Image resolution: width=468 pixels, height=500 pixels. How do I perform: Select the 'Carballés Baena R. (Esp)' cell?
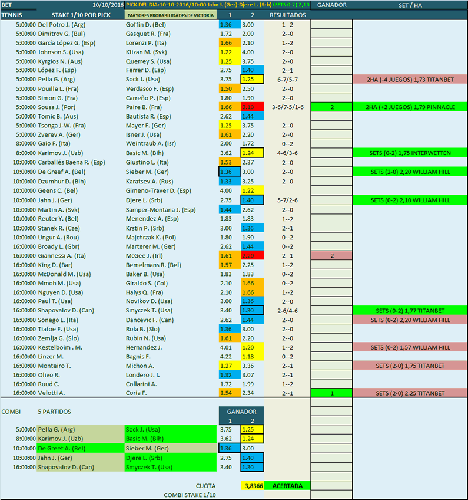[x=71, y=162]
